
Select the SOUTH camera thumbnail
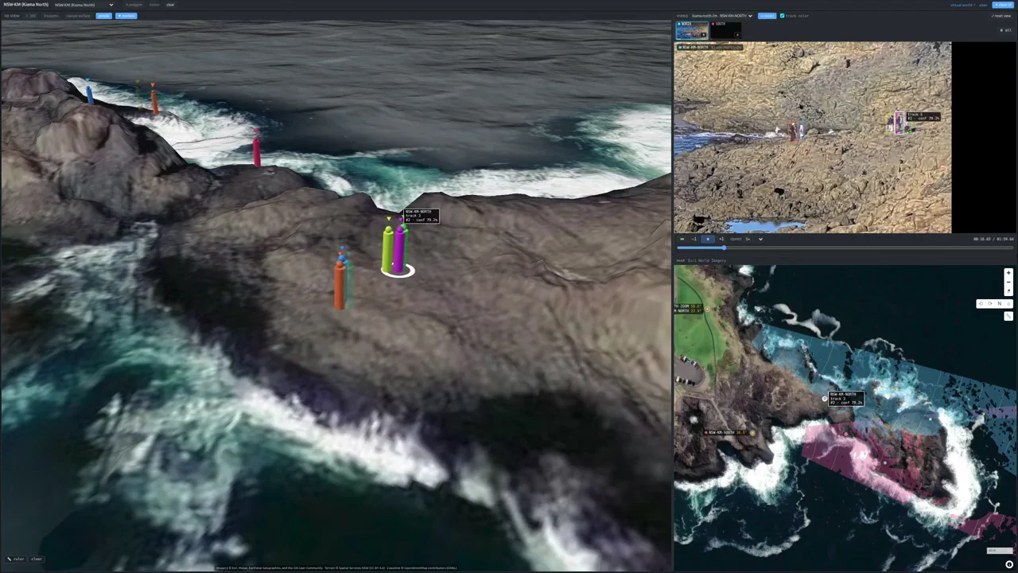coord(725,30)
